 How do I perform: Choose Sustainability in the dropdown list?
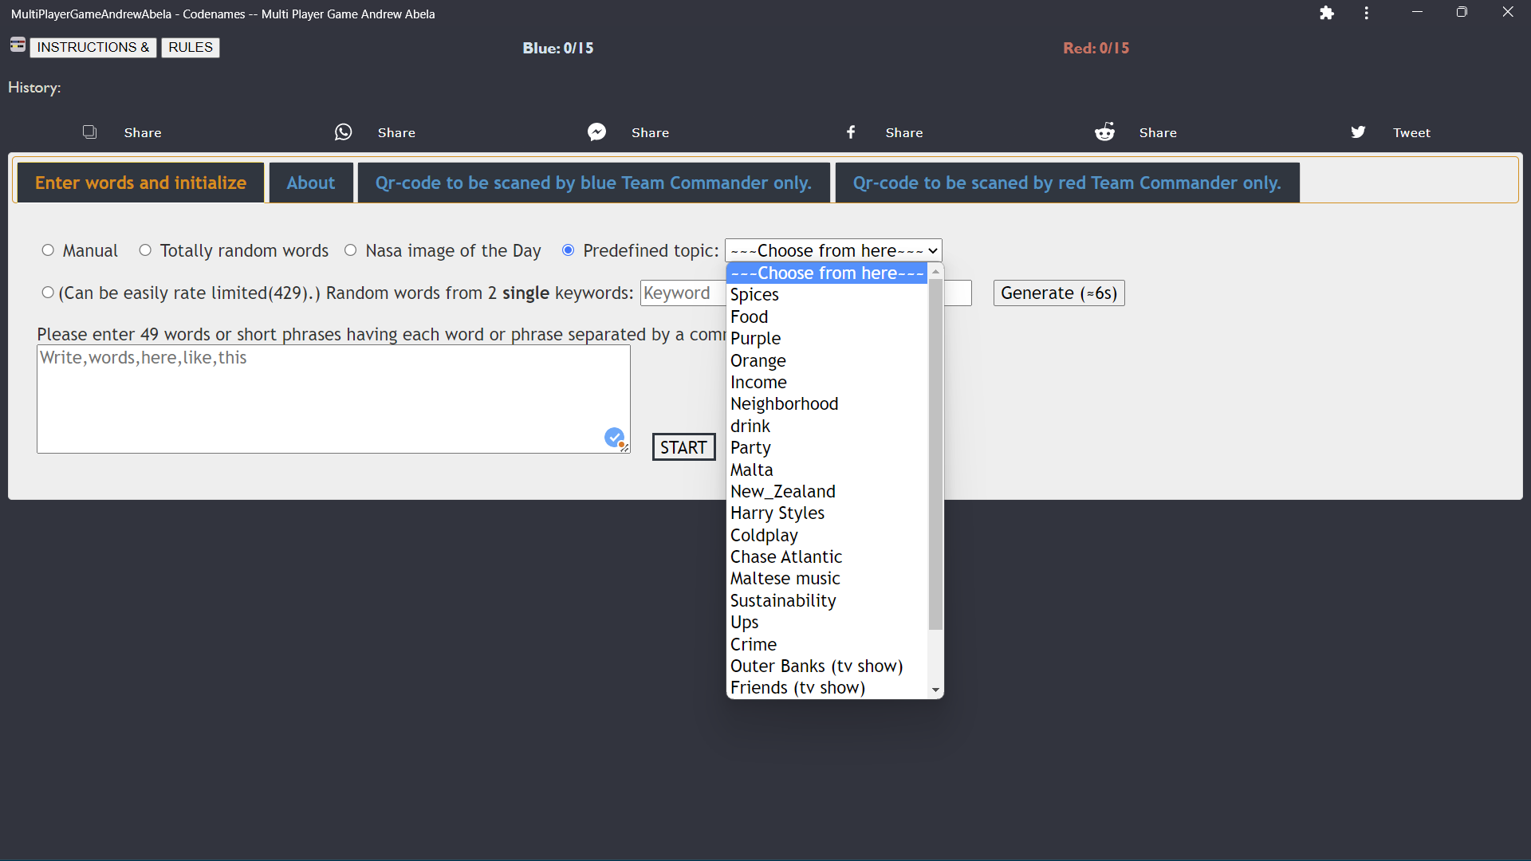point(783,601)
